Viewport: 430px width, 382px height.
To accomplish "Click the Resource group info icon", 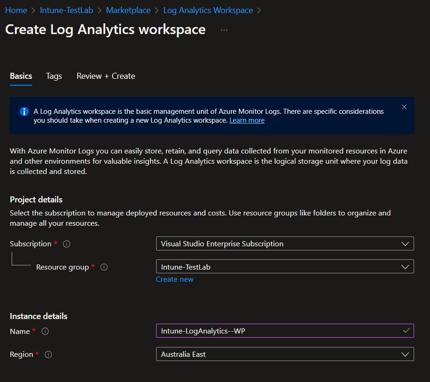I will point(104,267).
